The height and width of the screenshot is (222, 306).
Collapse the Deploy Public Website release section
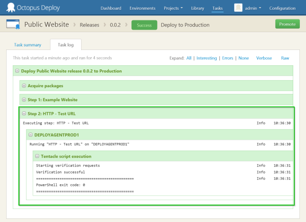click(17, 71)
